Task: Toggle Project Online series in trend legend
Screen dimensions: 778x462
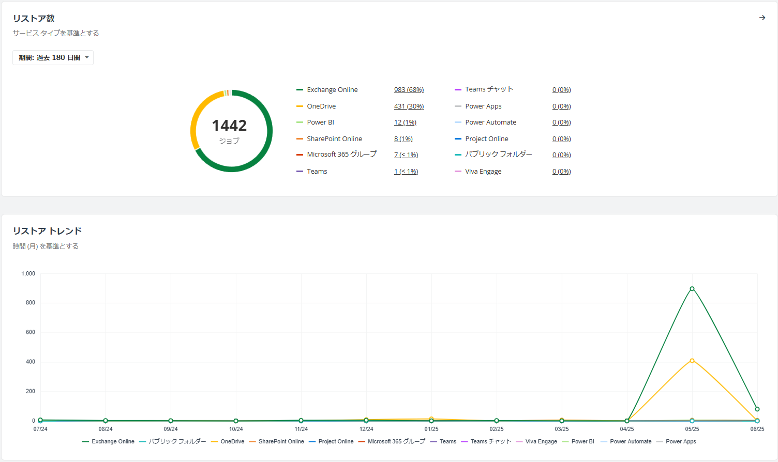Action: point(331,441)
